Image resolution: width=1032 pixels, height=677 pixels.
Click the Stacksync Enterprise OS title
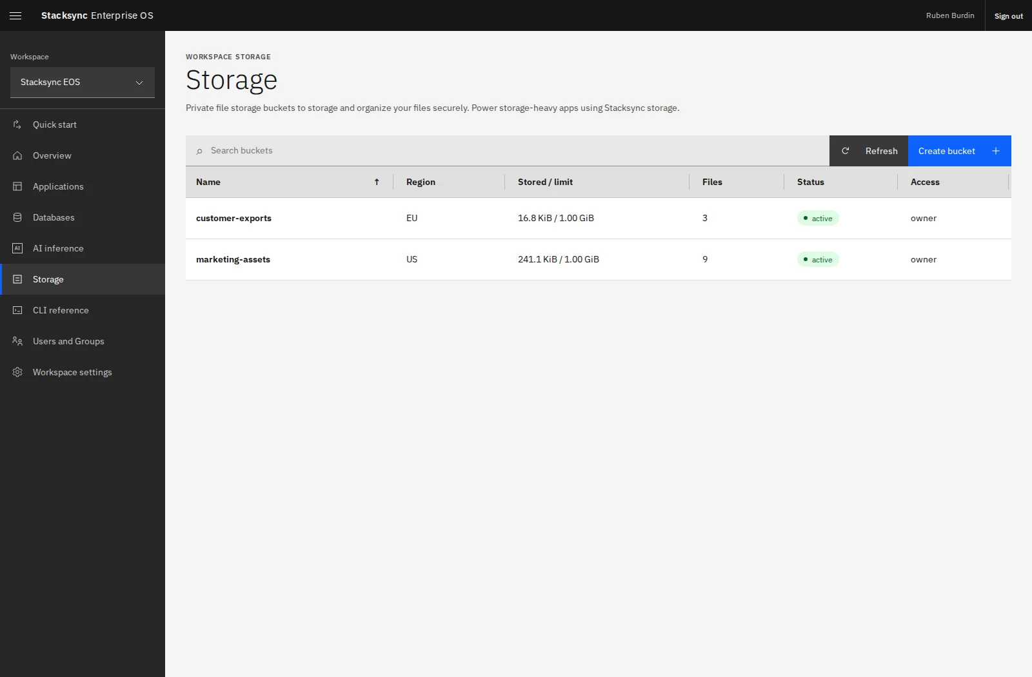(97, 15)
